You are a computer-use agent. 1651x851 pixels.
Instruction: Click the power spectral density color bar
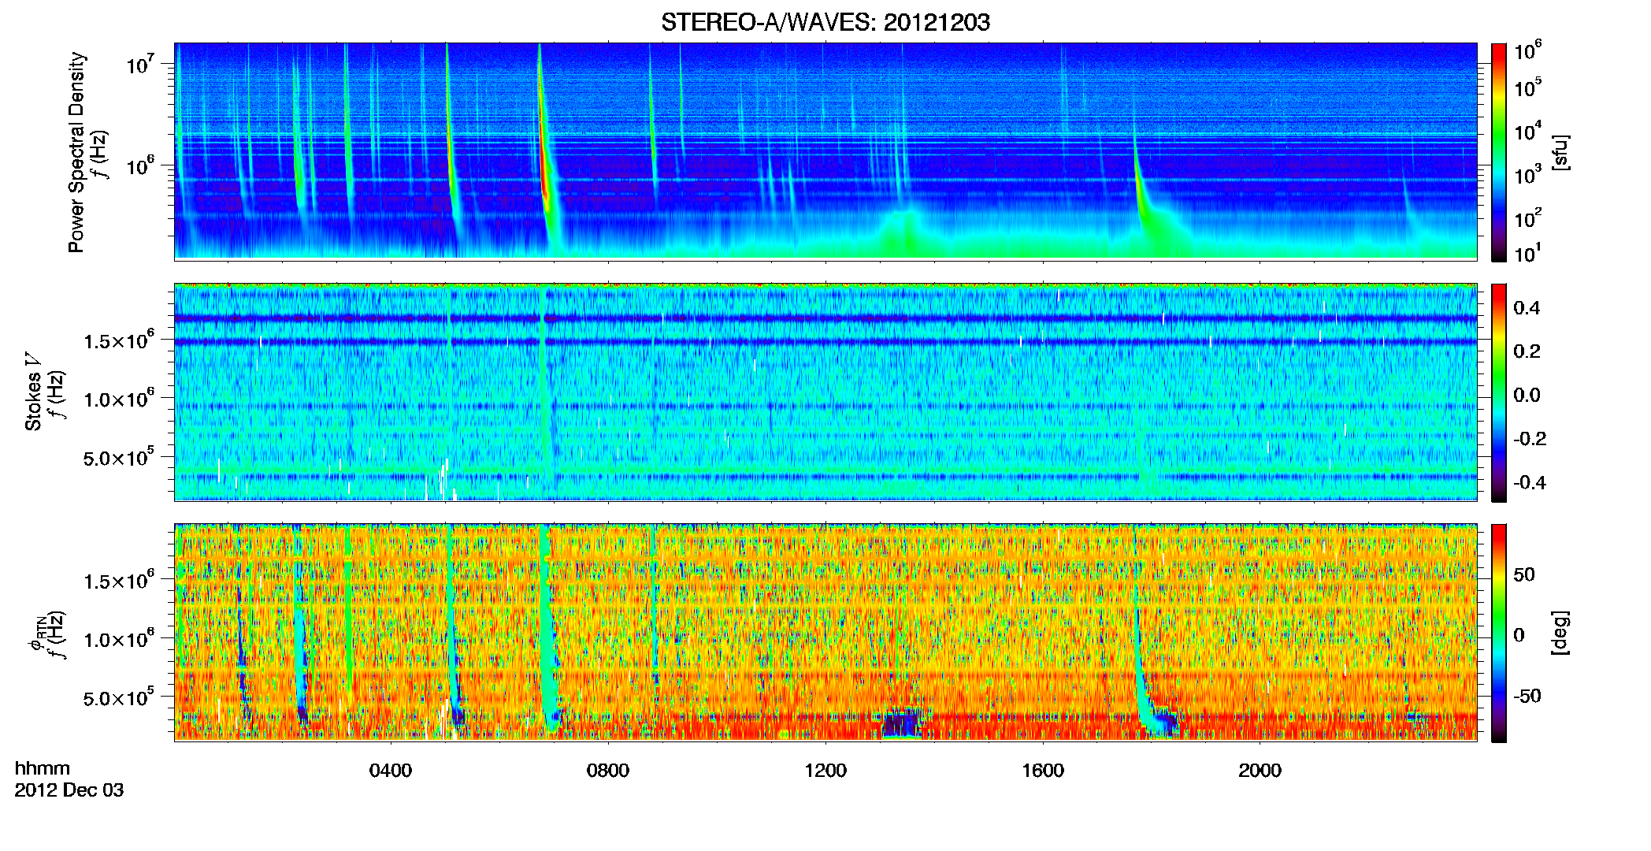click(1499, 152)
